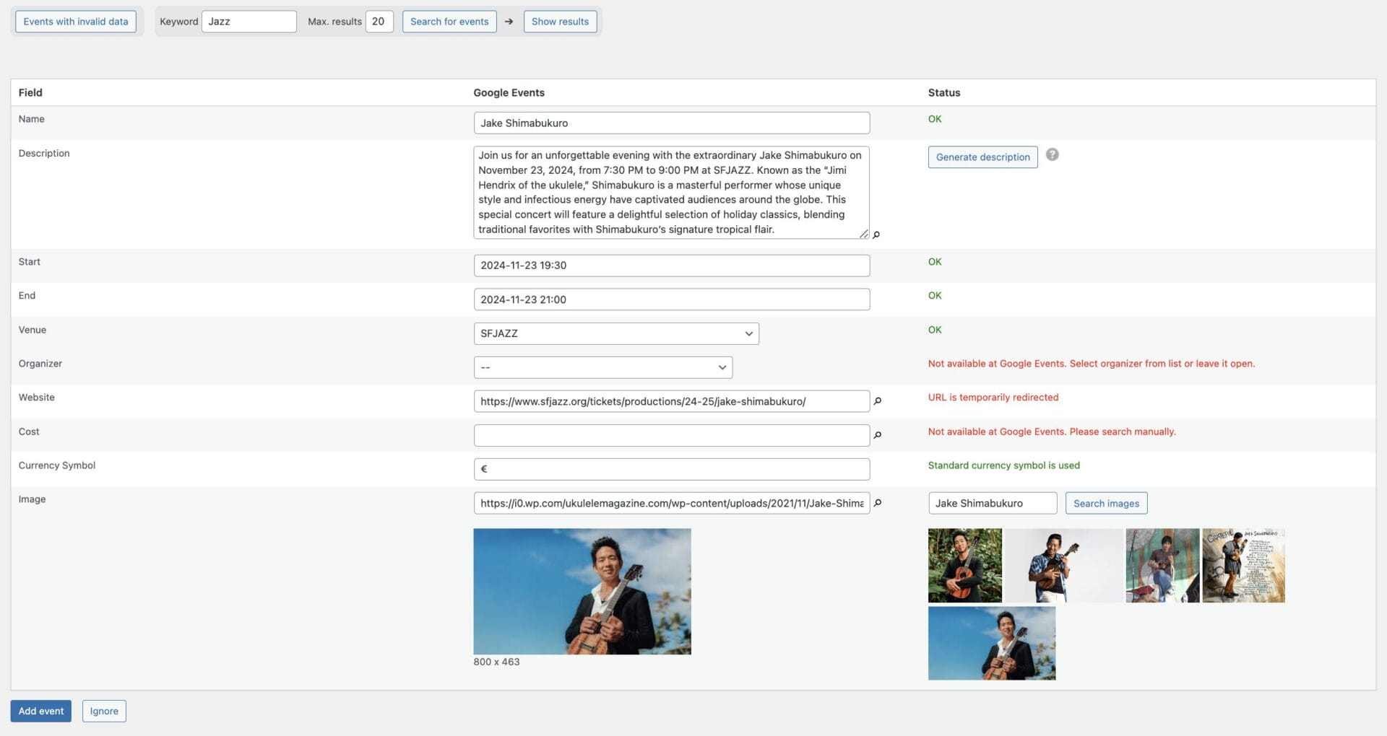Click the Max. results number field
The image size is (1387, 736).
pos(379,22)
